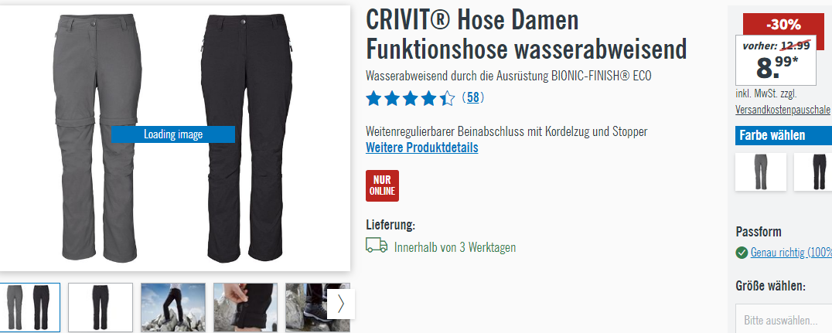Open the Versandkostenpauschale link

coord(783,109)
